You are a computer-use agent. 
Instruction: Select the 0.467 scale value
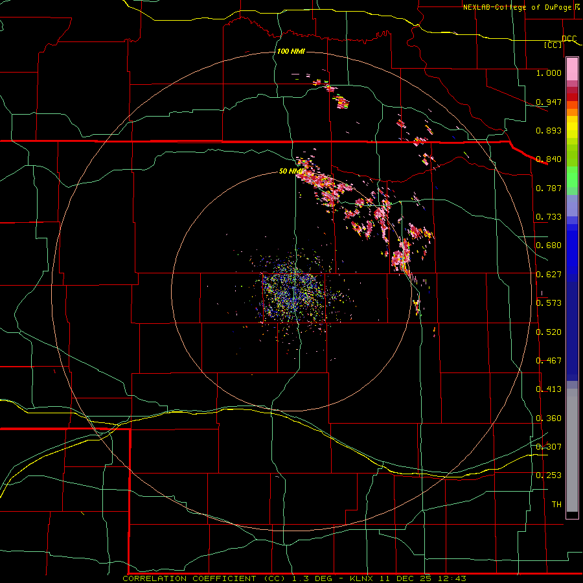point(549,361)
